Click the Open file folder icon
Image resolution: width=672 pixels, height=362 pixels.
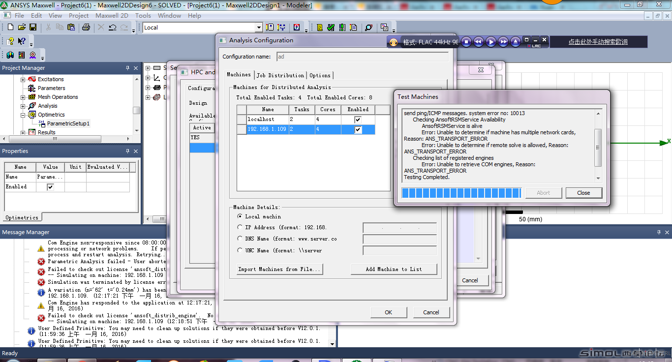[22, 28]
